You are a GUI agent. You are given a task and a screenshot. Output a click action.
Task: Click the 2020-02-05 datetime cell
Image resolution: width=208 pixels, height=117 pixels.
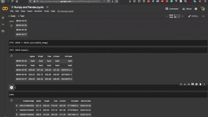coord(85,110)
